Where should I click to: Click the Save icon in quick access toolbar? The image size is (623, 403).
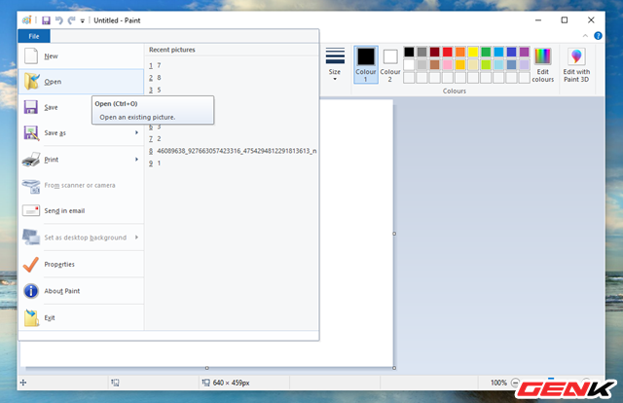[x=45, y=19]
